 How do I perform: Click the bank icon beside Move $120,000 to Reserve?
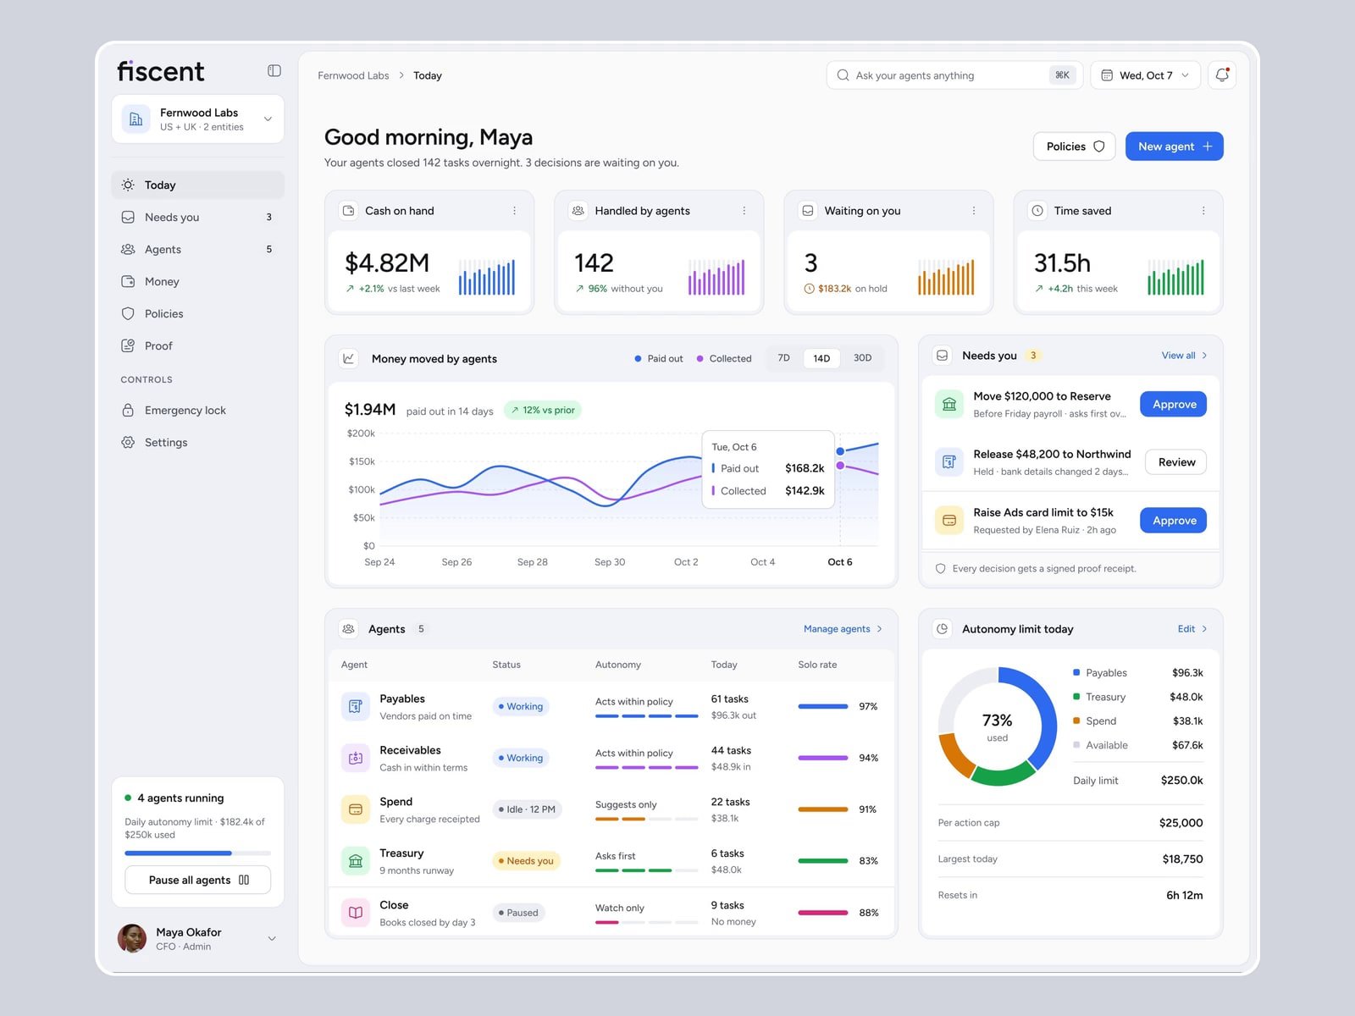[949, 404]
